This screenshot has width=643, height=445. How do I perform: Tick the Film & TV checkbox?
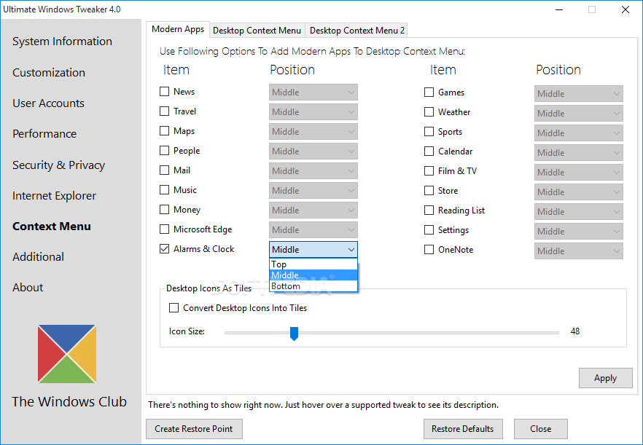click(x=429, y=171)
